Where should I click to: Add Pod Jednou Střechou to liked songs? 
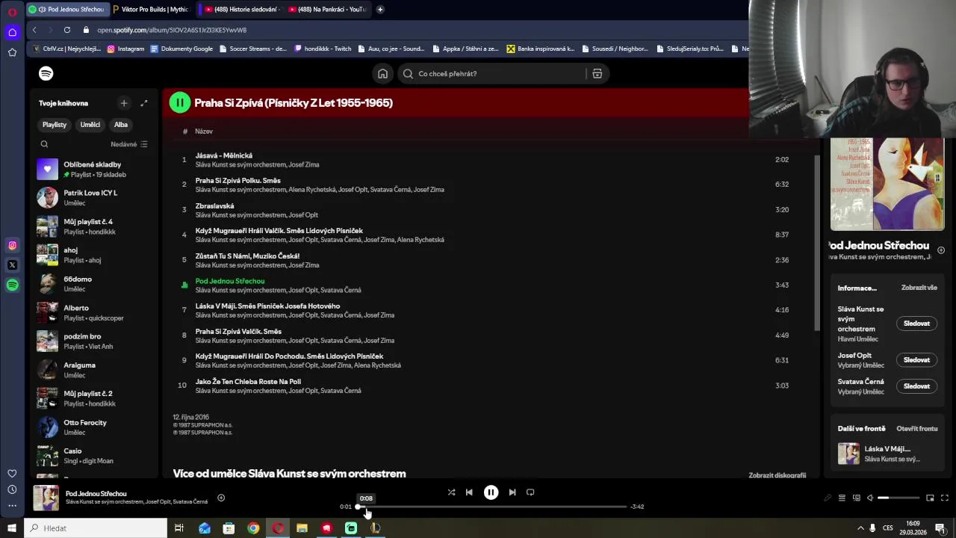point(221,498)
